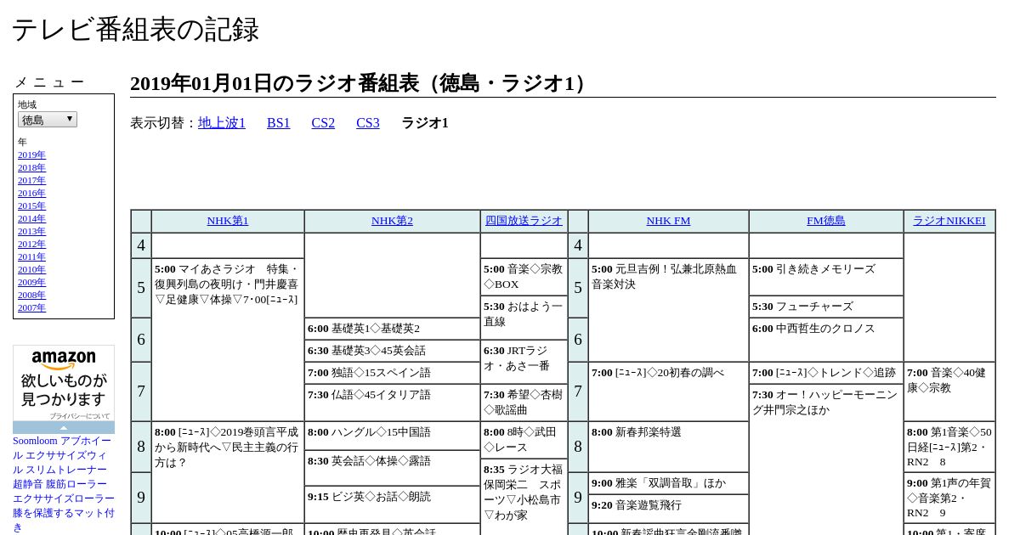The image size is (1020, 535).
Task: Open the 2013年 year link
Action: click(x=31, y=231)
